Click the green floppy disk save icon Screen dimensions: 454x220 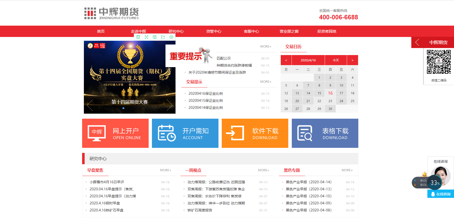click(155, 37)
